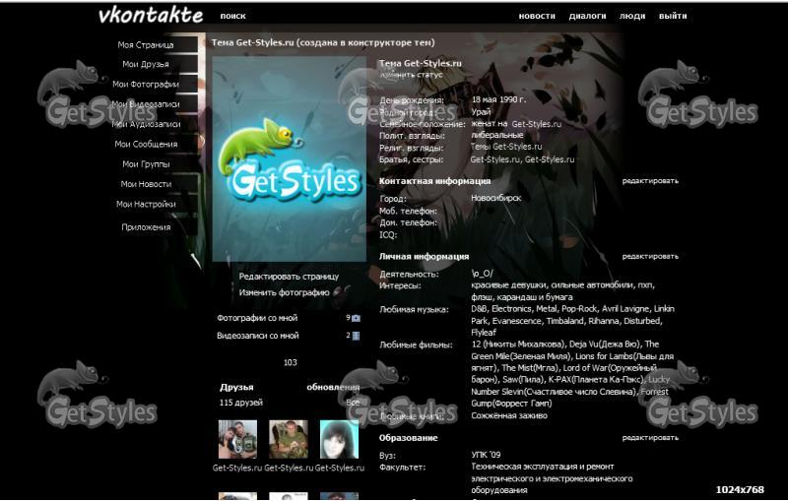Open the camera icon beside photos count

click(356, 318)
